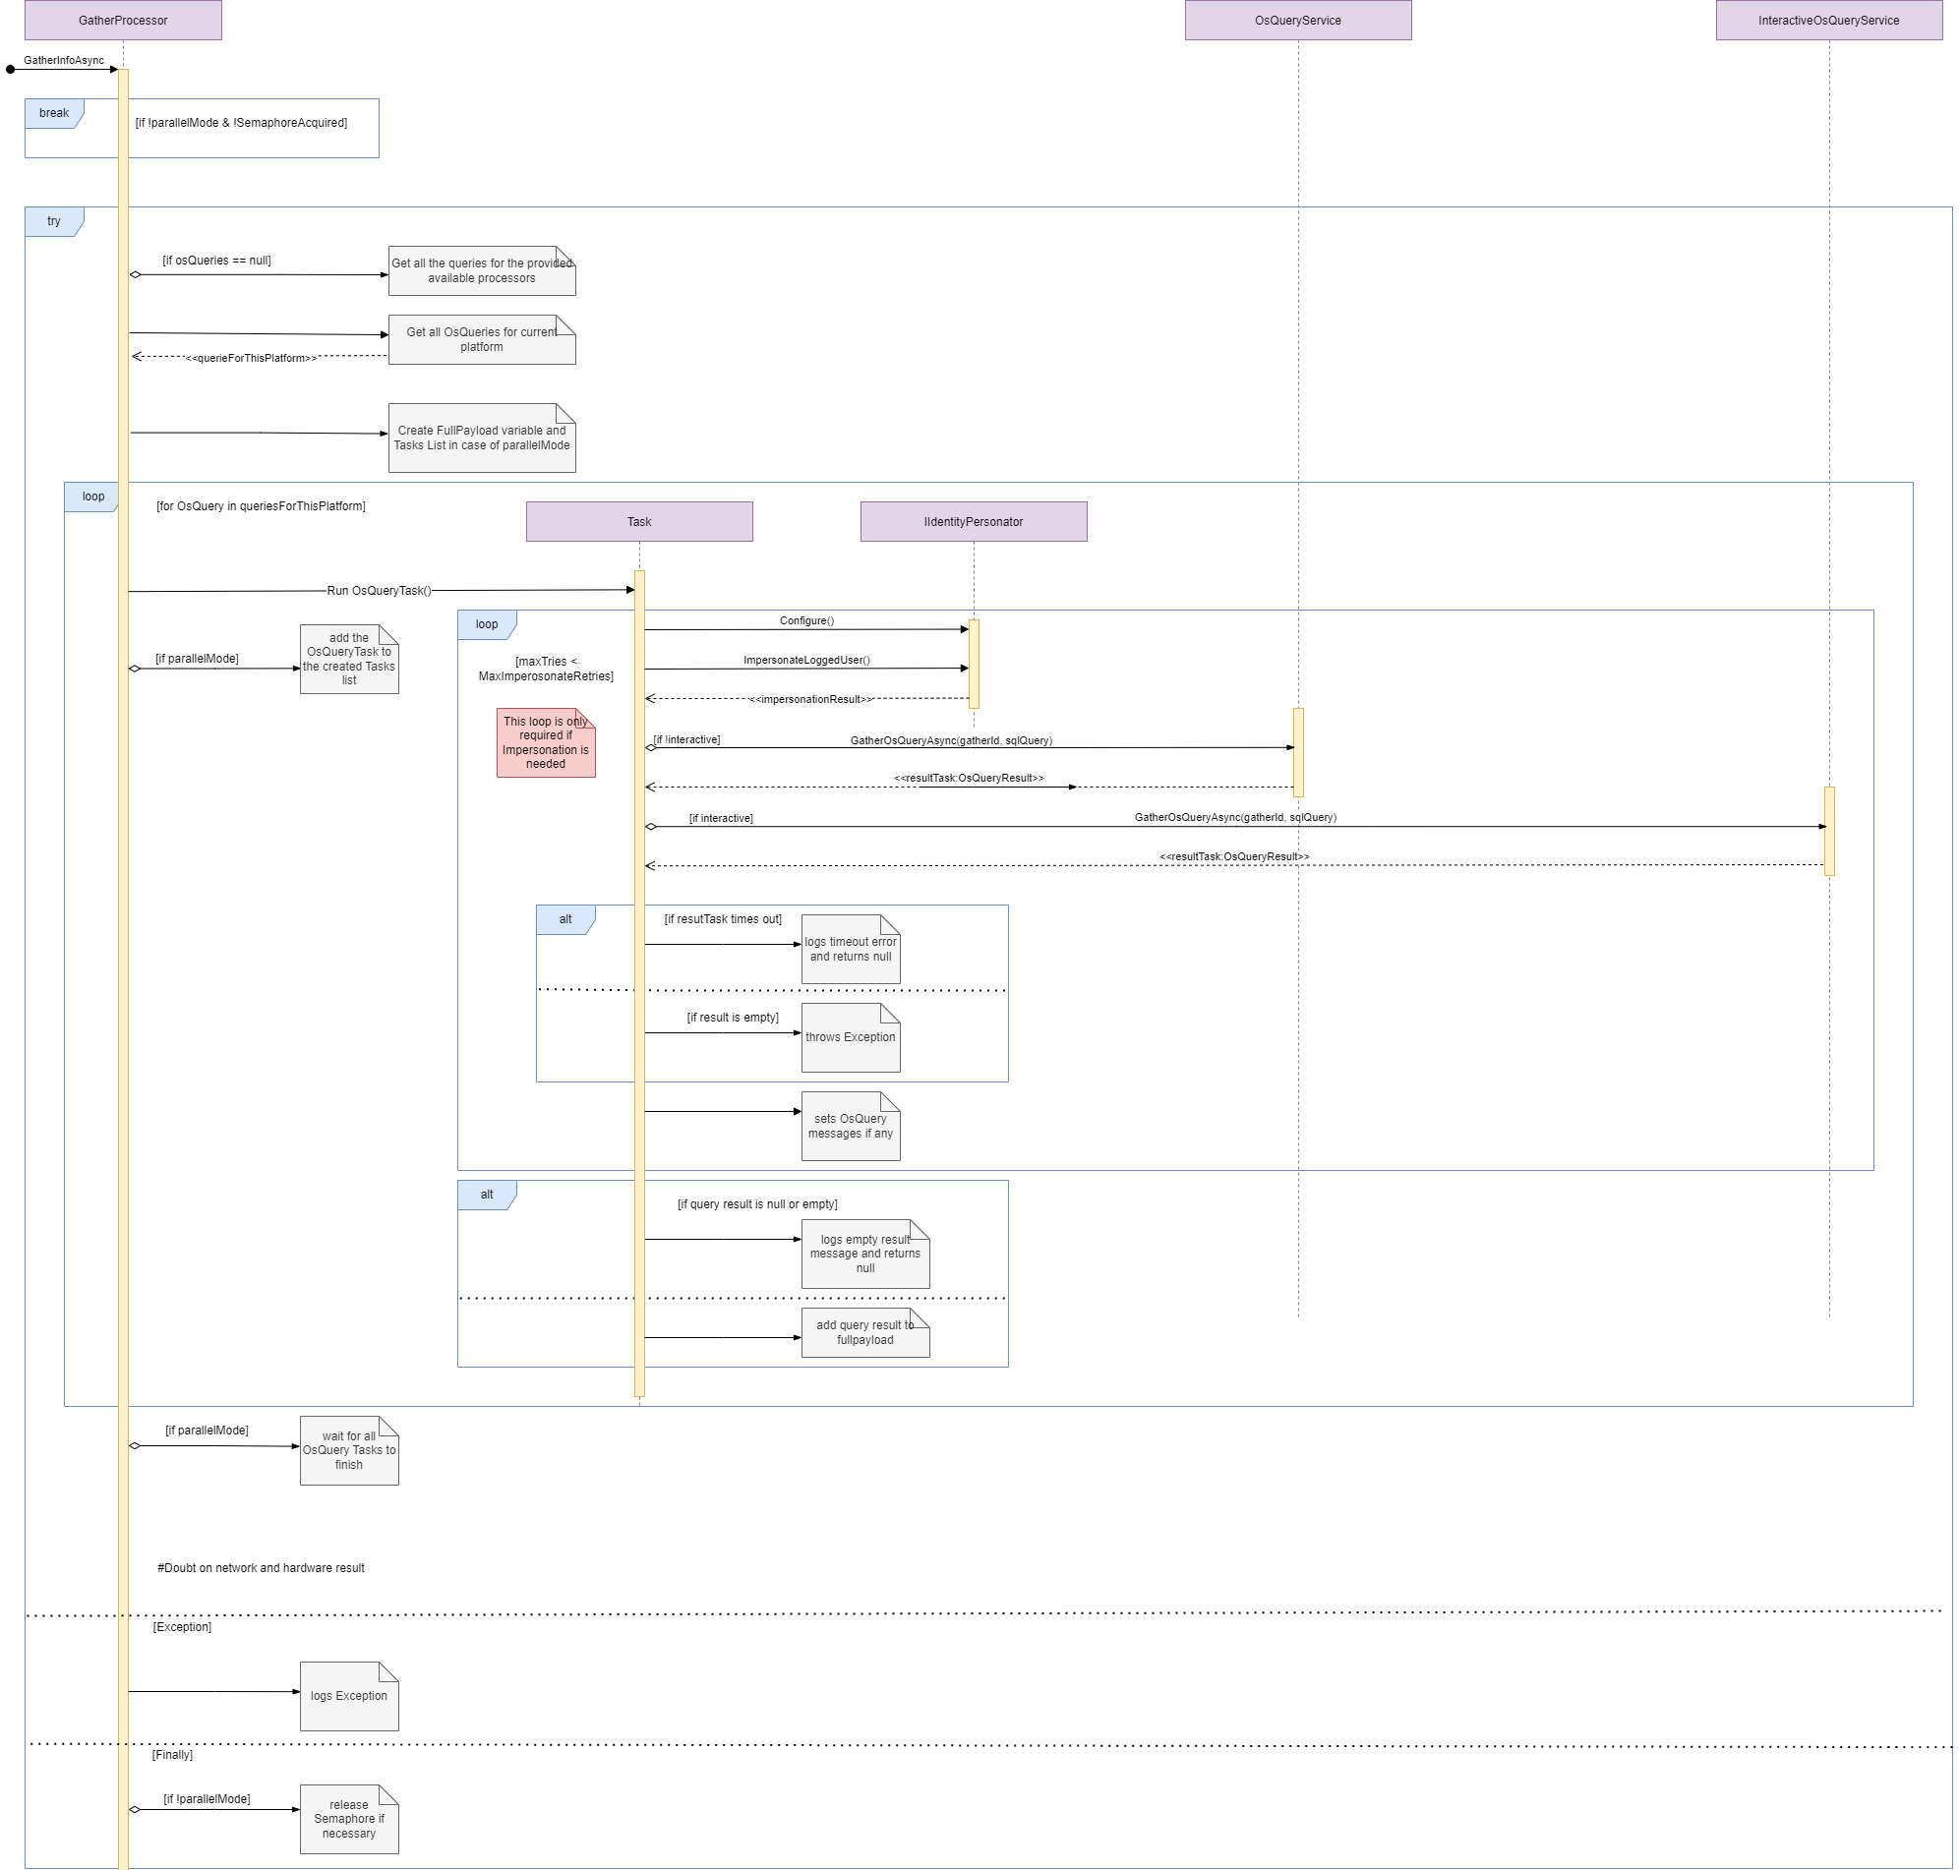Click the break fragment label

54,113
